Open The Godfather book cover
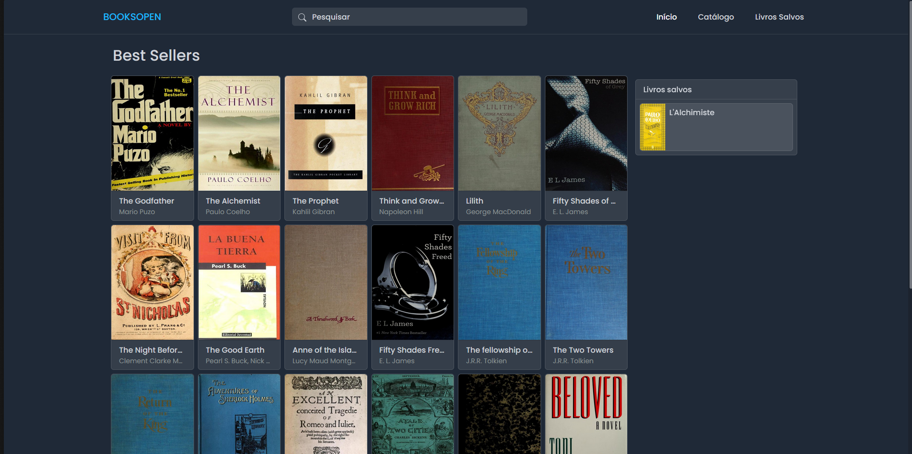 152,133
